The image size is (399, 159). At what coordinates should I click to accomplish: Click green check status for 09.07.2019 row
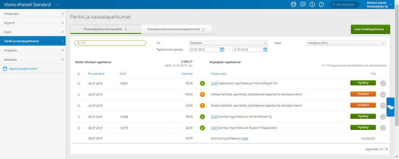click(202, 117)
